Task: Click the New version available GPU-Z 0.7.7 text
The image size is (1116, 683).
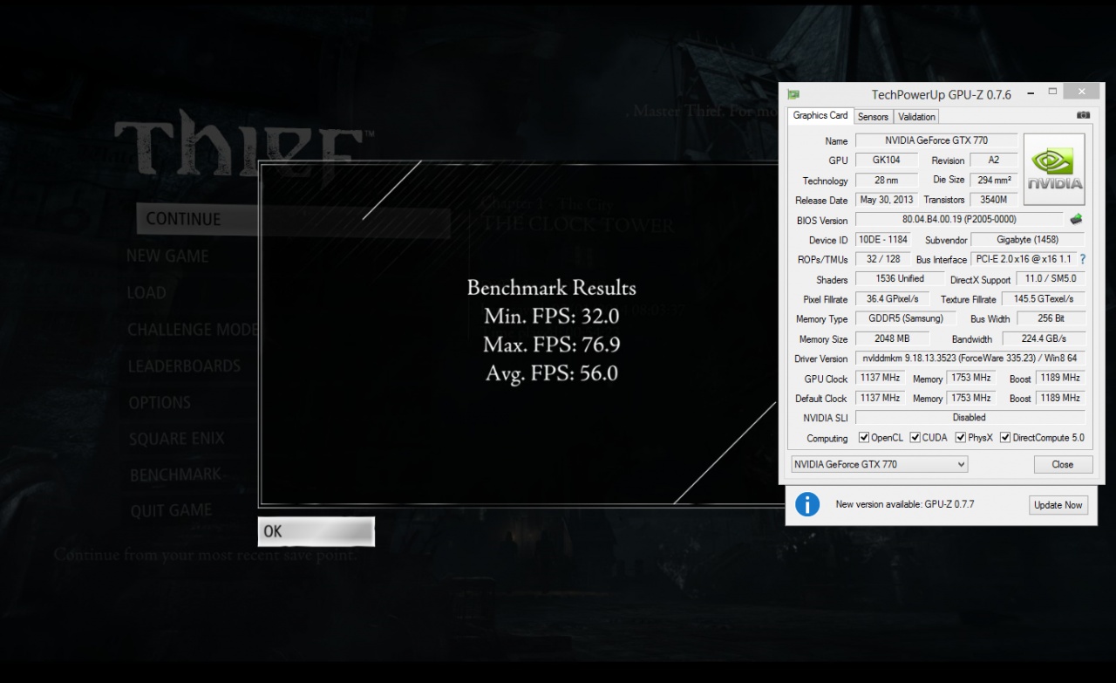Action: pos(905,504)
